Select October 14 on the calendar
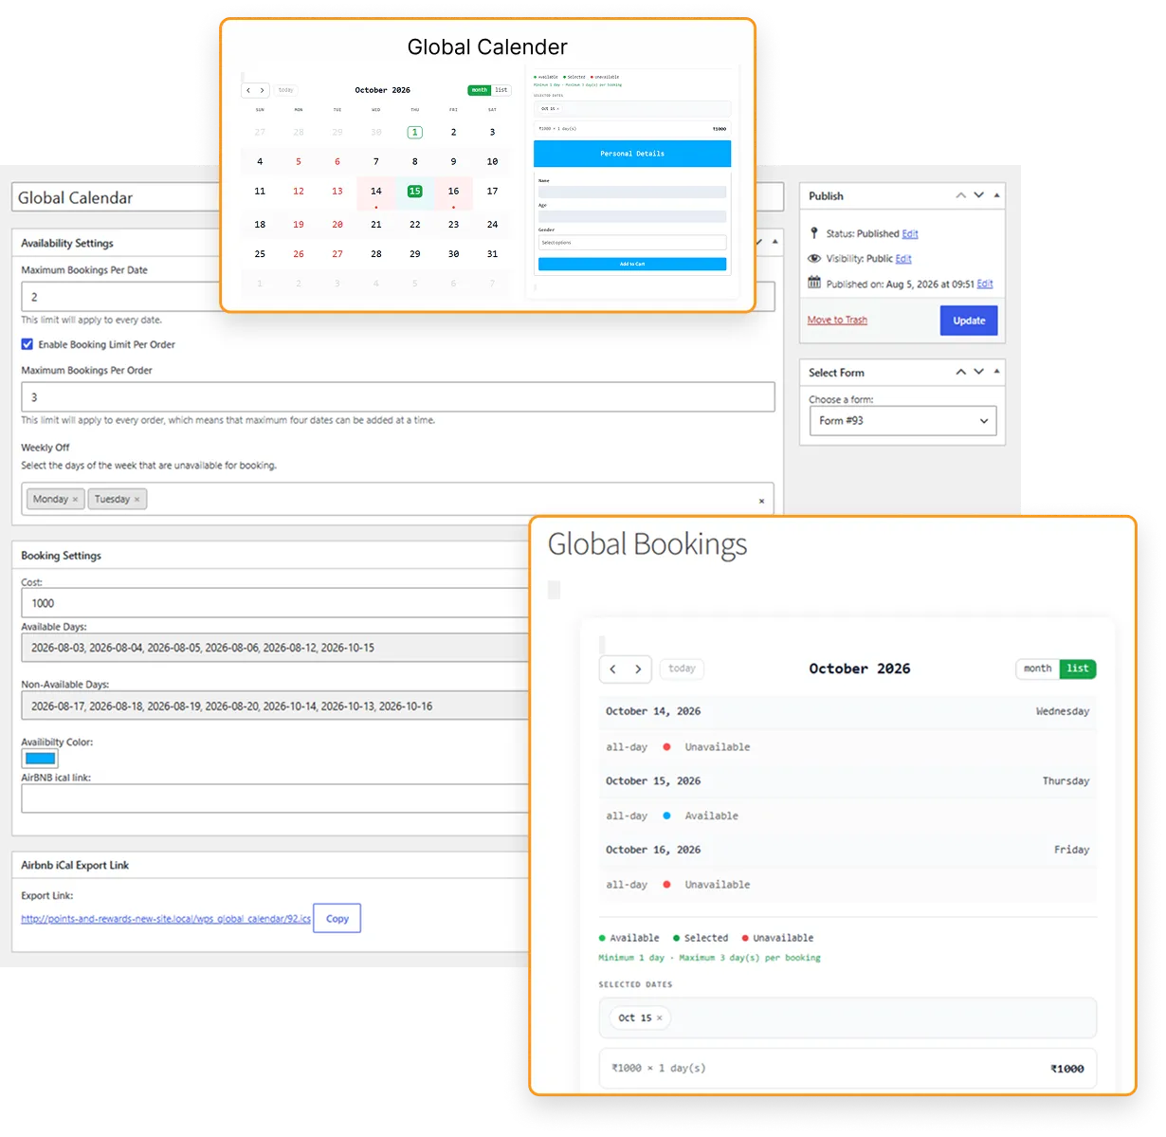The height and width of the screenshot is (1137, 1166). point(375,192)
